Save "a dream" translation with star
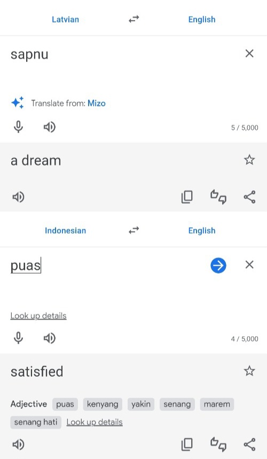Viewport: 267px width, 459px height. [249, 160]
